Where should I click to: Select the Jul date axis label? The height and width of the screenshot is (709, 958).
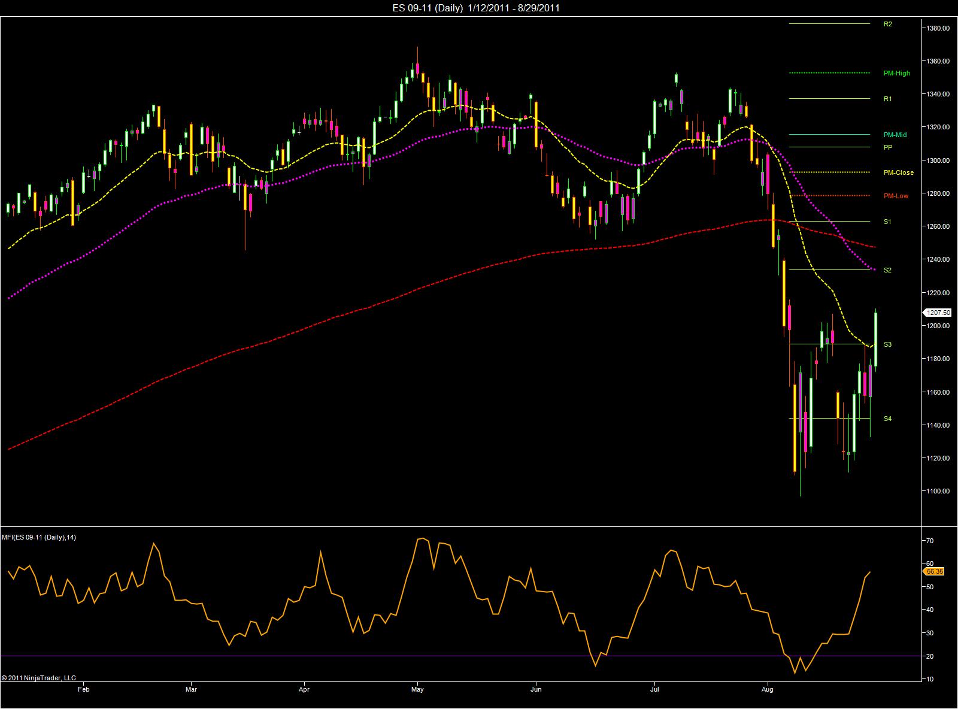pos(654,689)
